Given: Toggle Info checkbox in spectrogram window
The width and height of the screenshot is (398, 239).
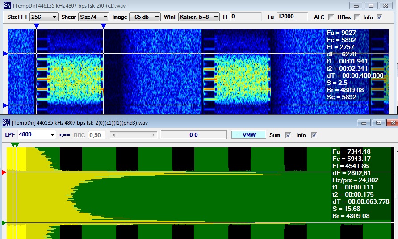Looking at the screenshot, I should coord(380,17).
